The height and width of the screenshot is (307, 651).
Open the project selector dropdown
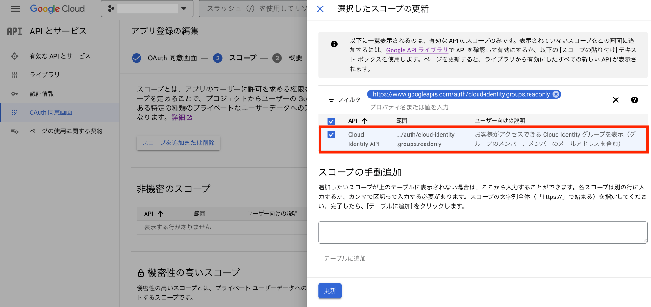tap(147, 9)
